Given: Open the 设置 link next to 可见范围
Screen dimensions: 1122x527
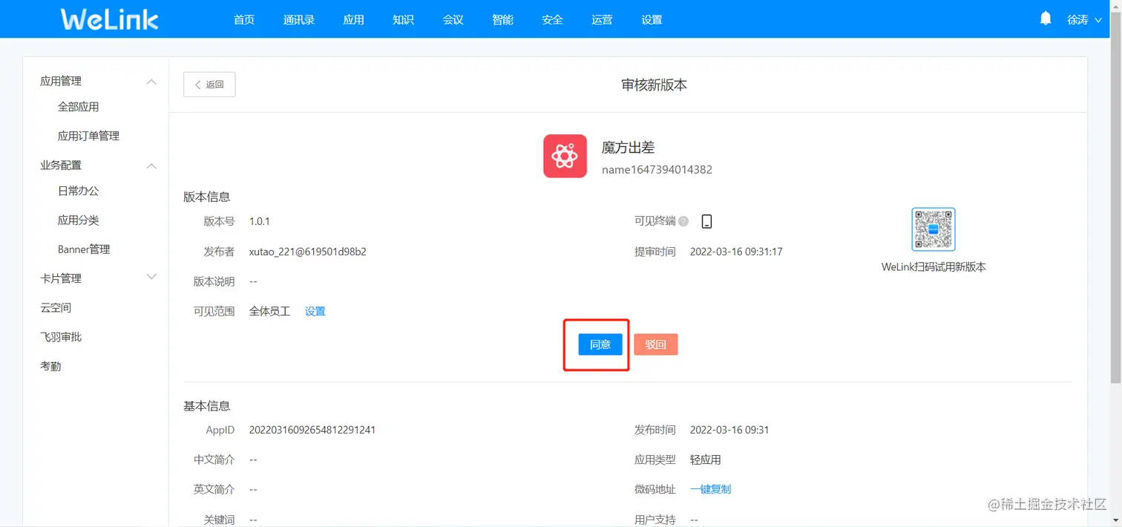Looking at the screenshot, I should (x=315, y=311).
